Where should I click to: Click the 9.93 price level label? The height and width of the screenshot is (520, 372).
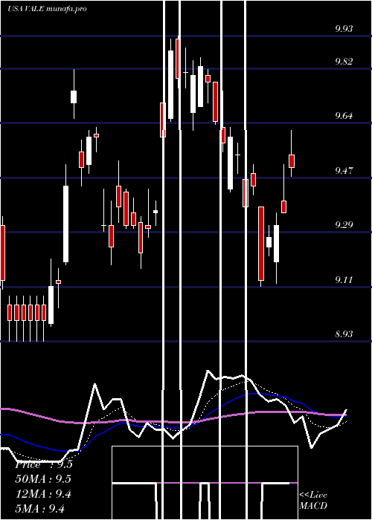(344, 28)
